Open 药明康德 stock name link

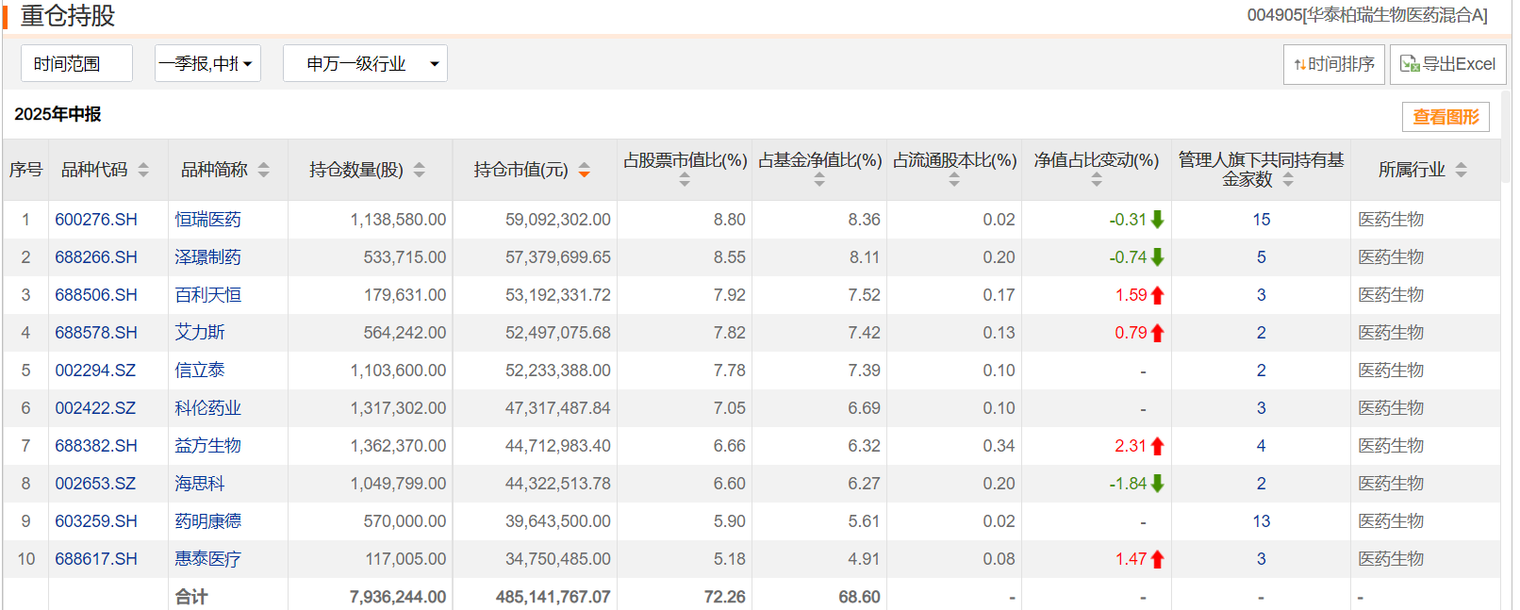pos(207,521)
